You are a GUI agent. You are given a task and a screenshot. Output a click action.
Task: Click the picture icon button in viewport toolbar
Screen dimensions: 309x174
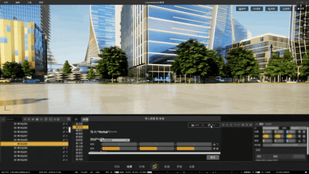(x=242, y=9)
